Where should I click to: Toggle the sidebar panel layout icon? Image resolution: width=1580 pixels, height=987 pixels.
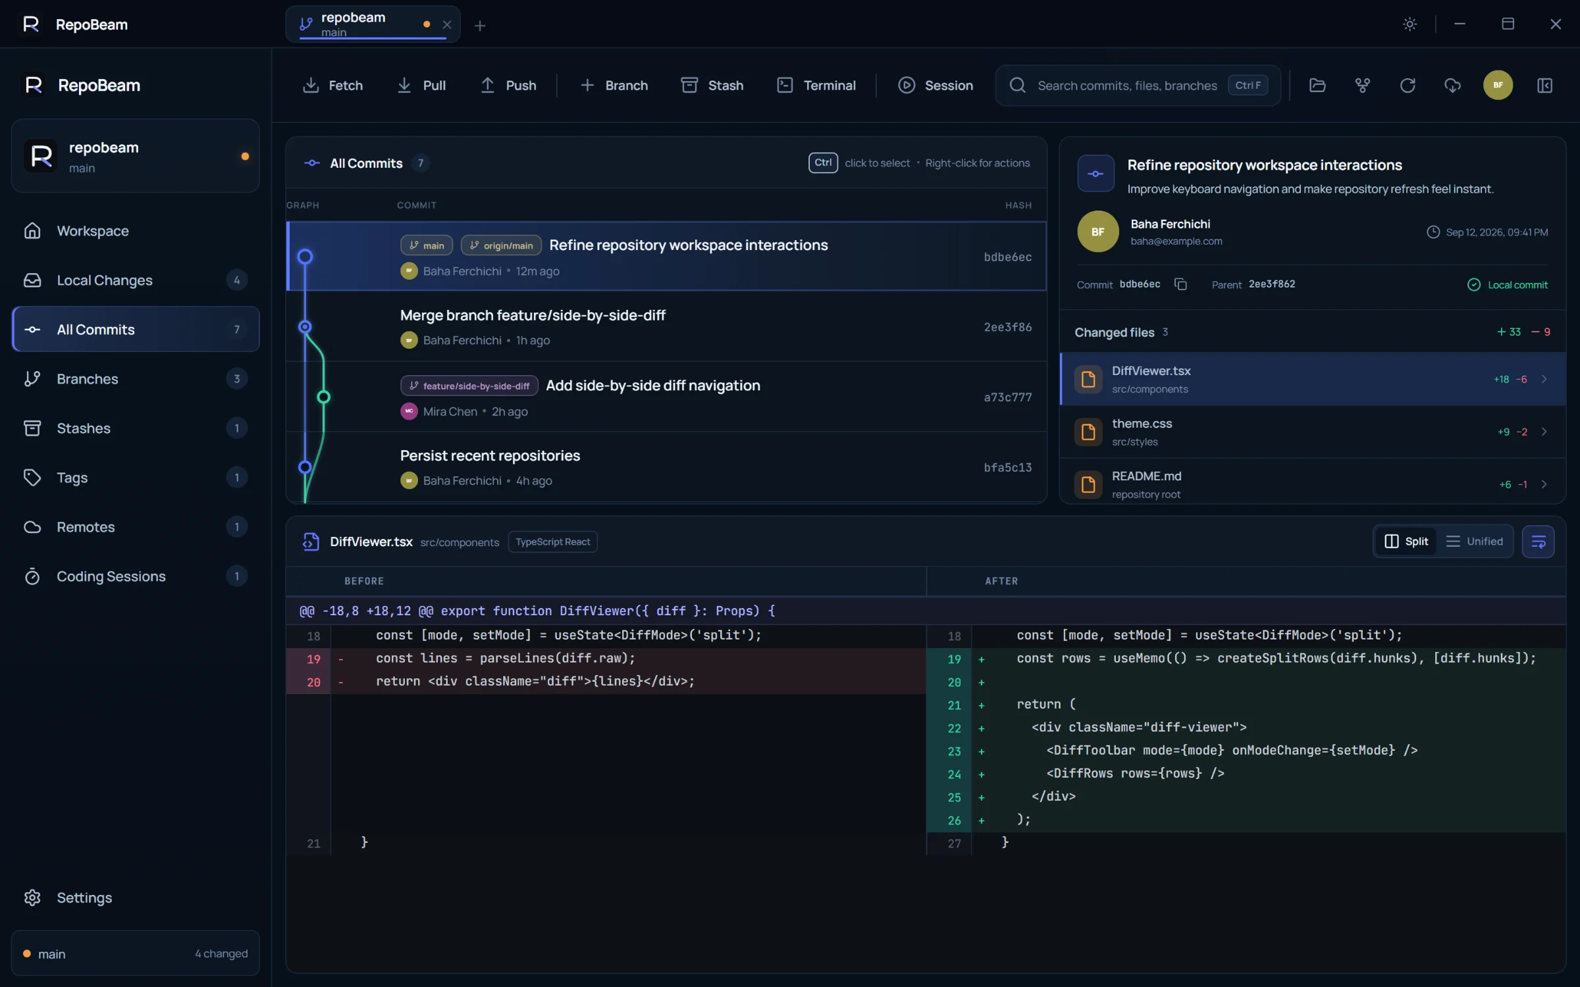tap(1544, 86)
